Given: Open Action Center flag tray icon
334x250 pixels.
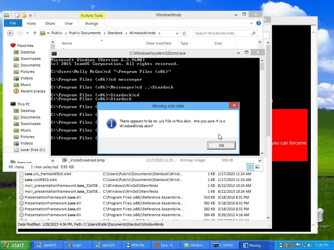Looking at the screenshot, I should pyautogui.click(x=298, y=245).
